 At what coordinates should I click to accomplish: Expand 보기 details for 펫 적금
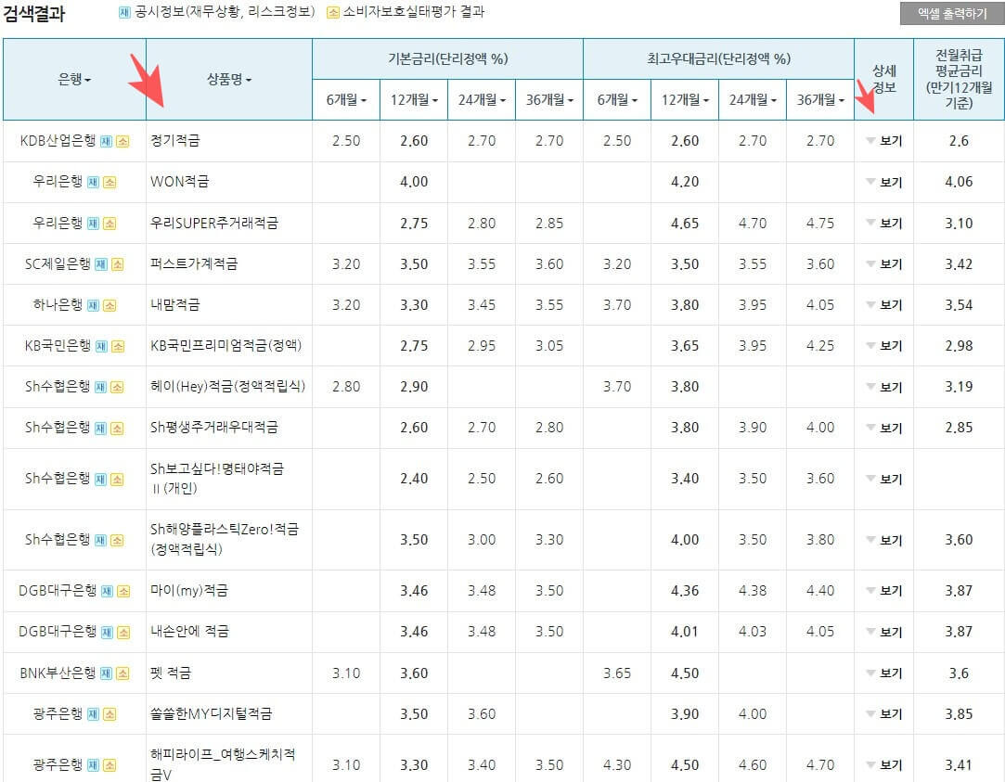[x=884, y=672]
